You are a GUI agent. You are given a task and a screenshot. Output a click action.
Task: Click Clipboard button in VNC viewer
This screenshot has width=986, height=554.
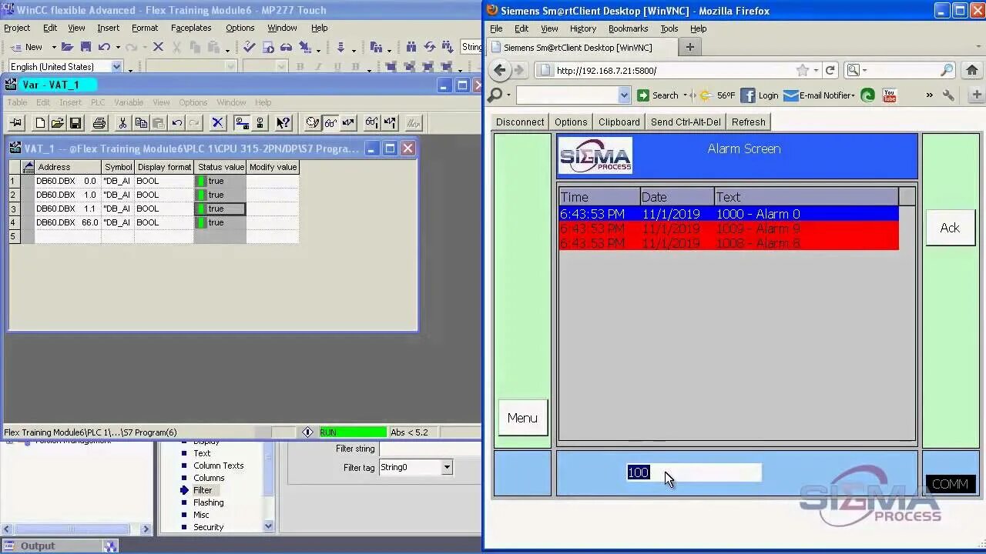[x=619, y=122]
